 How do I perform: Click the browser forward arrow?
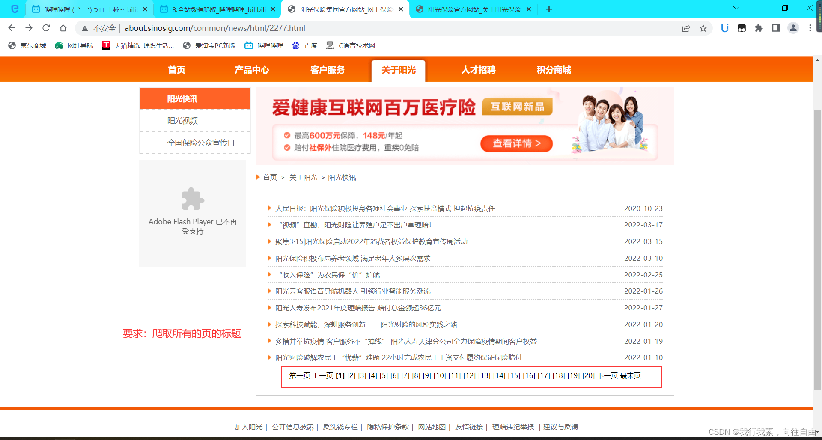29,28
